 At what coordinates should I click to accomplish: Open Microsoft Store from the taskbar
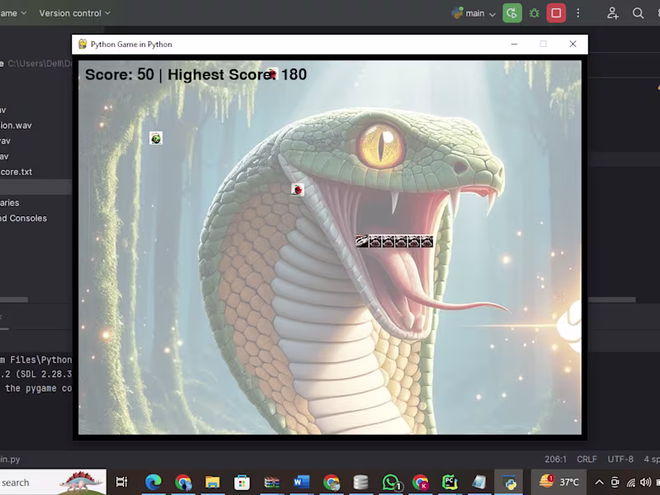[x=242, y=483]
